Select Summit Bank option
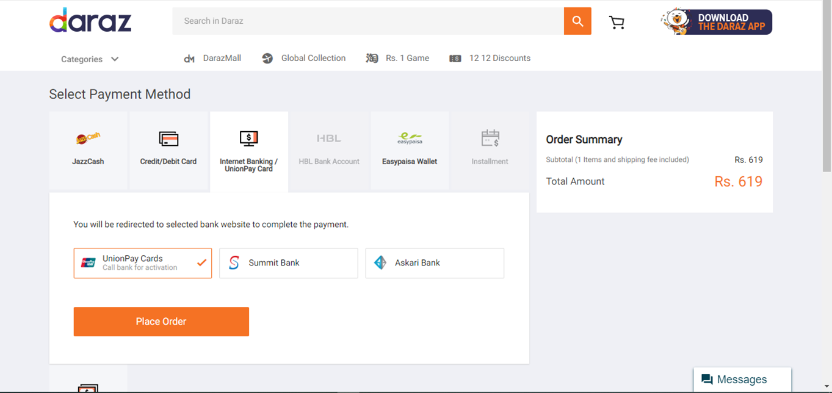 point(289,263)
